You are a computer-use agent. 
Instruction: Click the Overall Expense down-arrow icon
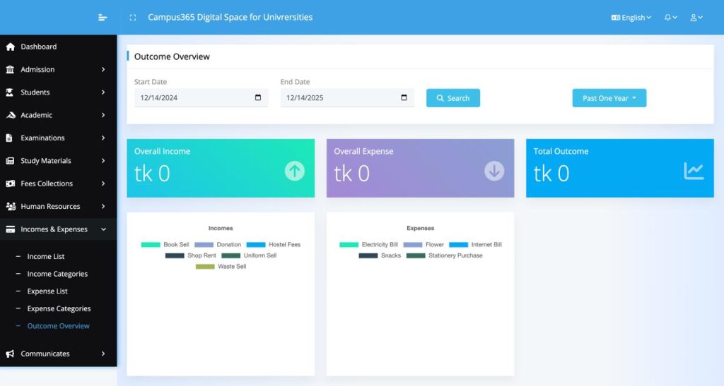coord(494,171)
